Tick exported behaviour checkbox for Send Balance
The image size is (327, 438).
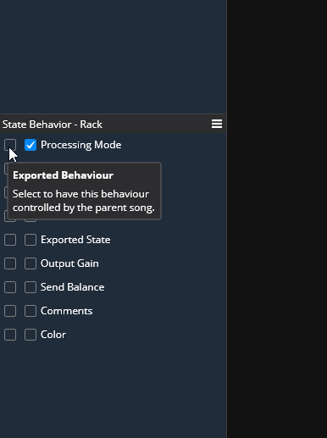[10, 287]
